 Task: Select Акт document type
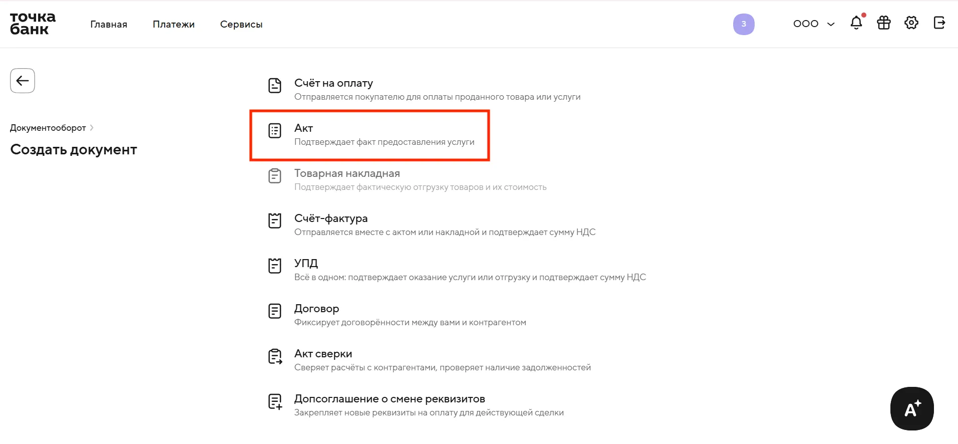pos(303,128)
